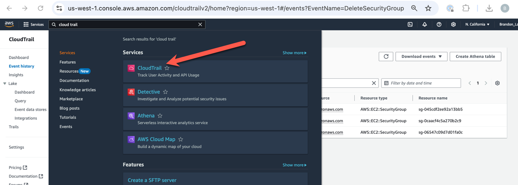
Task: Open notifications bell icon
Action: pyautogui.click(x=424, y=24)
